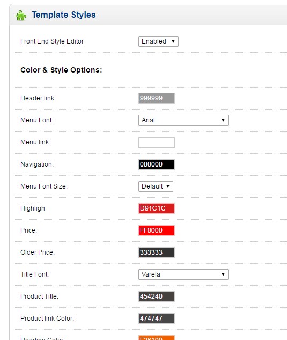Click the Front End Style Editor label
Image resolution: width=287 pixels, height=340 pixels.
pyautogui.click(x=52, y=41)
